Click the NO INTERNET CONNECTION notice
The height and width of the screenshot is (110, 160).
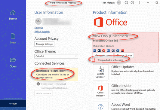tap(56, 74)
